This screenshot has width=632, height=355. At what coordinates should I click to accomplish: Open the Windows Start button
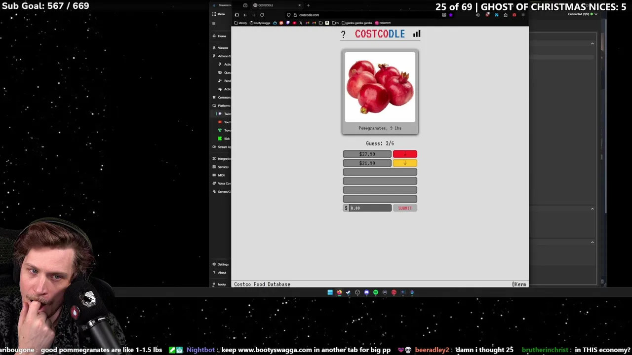tap(330, 292)
